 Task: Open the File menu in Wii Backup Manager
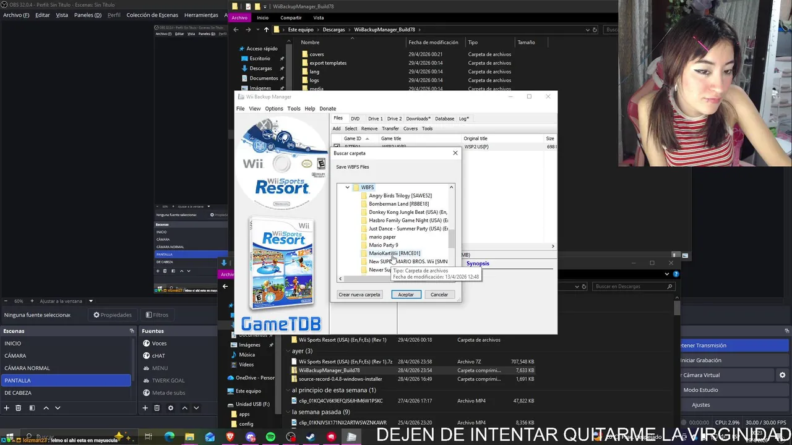240,109
